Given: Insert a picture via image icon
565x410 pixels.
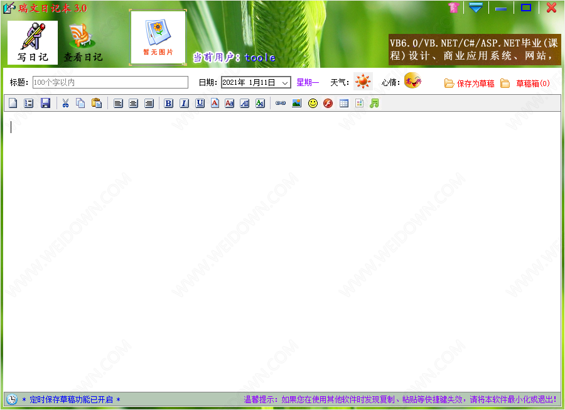Looking at the screenshot, I should (x=297, y=104).
